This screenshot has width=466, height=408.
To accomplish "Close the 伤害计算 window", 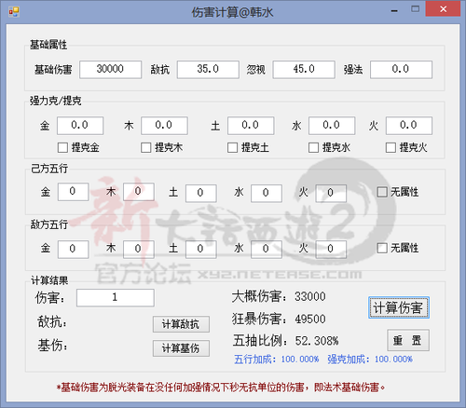I will 443,9.
